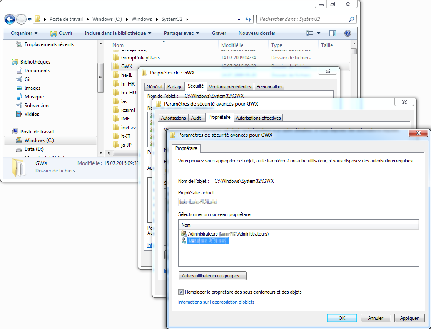This screenshot has width=431, height=329.
Task: Open the Organiser dropdown menu
Action: [24, 33]
